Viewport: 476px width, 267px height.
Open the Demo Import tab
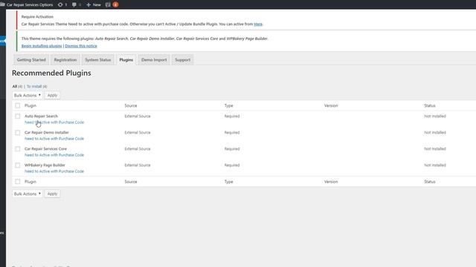click(154, 60)
